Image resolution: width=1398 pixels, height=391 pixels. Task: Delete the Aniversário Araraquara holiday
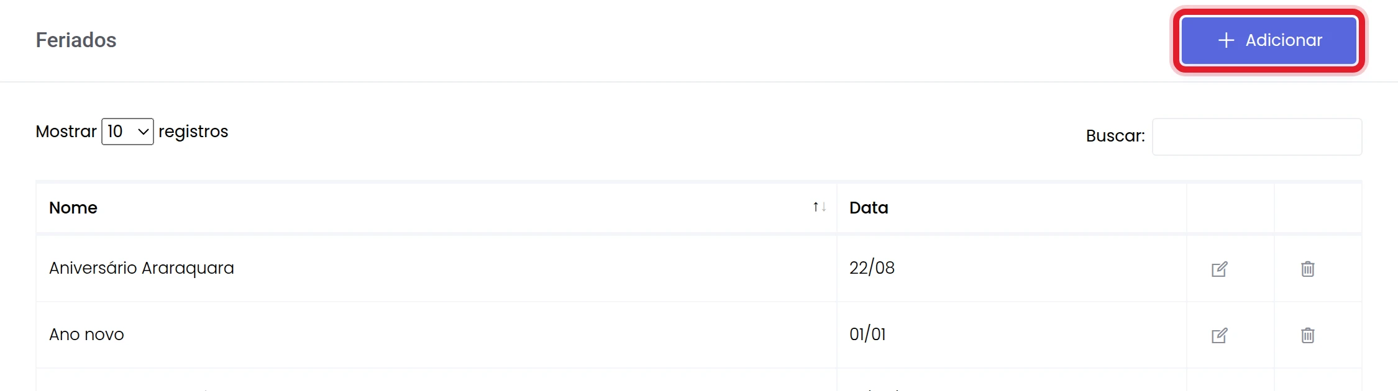tap(1308, 269)
